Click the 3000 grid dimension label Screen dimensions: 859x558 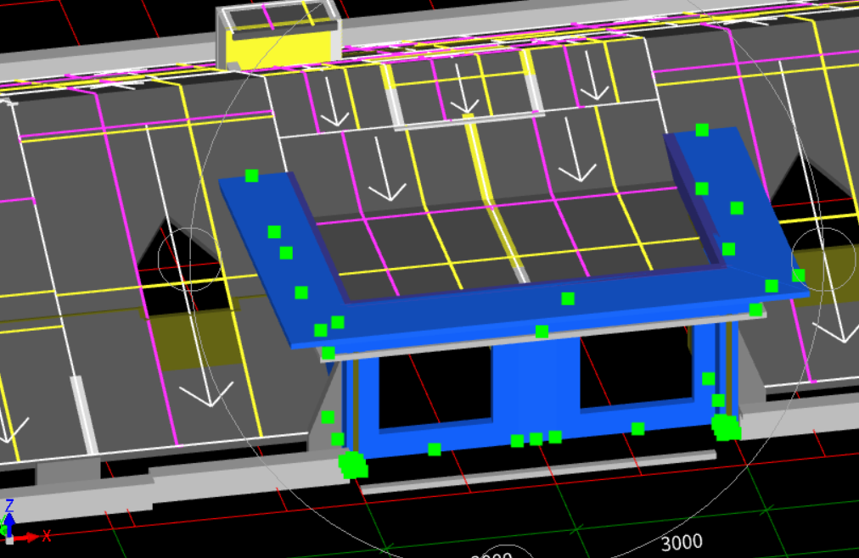pyautogui.click(x=682, y=543)
